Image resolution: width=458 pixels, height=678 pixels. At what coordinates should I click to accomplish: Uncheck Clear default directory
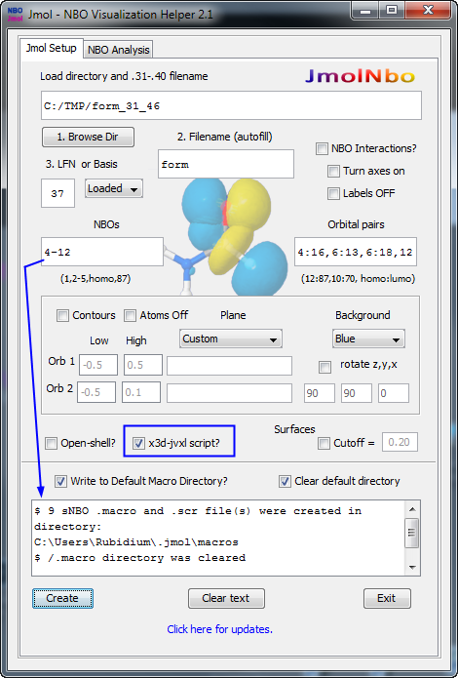pos(285,481)
